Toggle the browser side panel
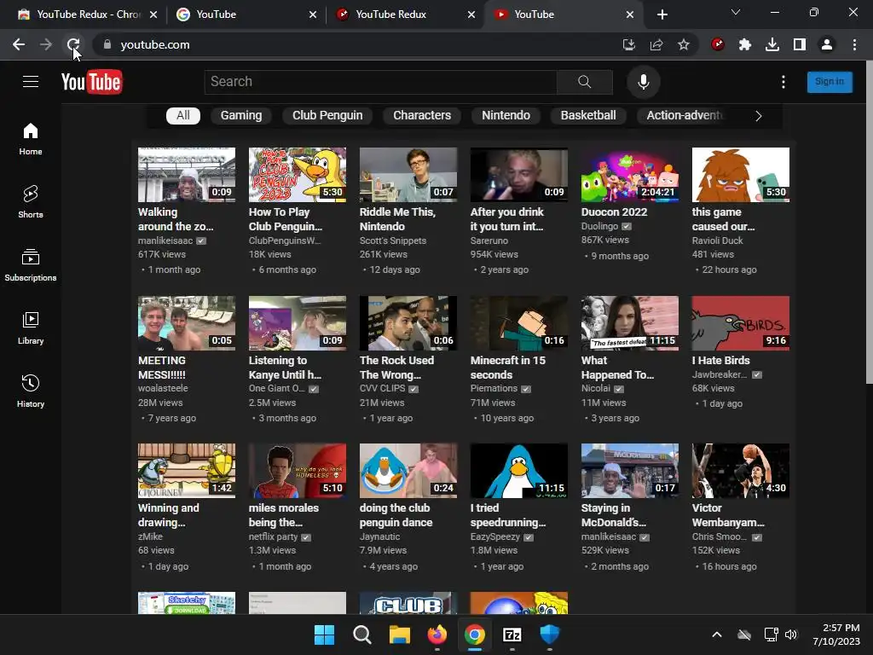873x655 pixels. [x=800, y=44]
